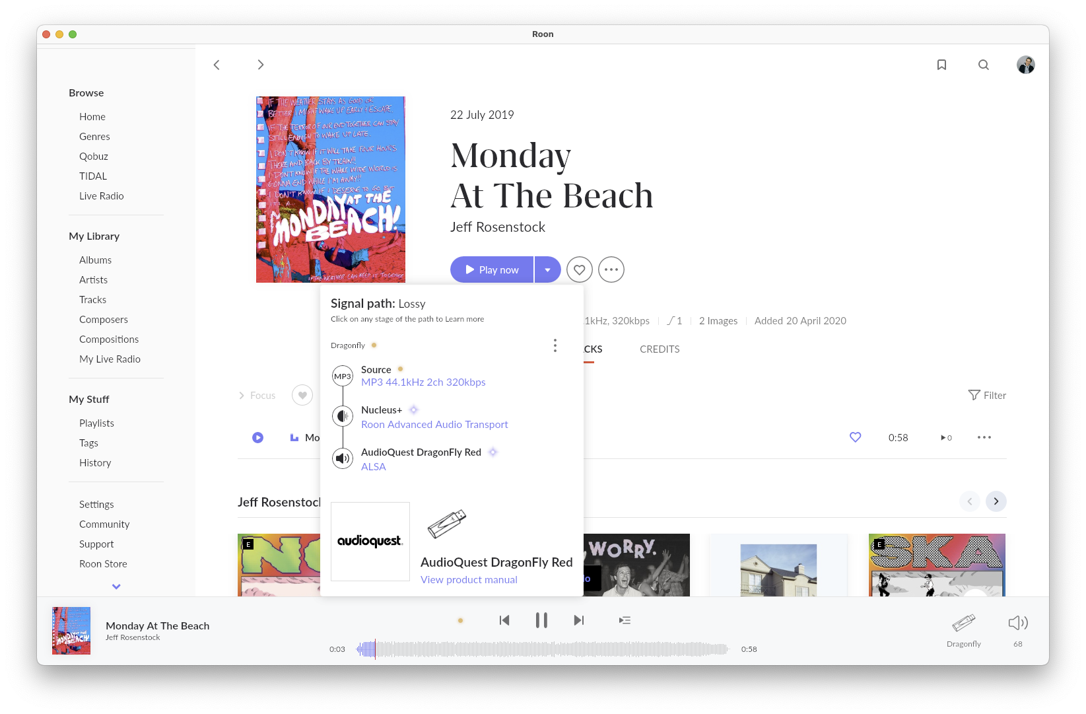Open Genres in the sidebar
The width and height of the screenshot is (1086, 714).
[x=94, y=137]
